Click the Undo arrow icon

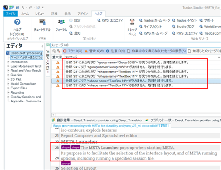(x=23, y=7)
